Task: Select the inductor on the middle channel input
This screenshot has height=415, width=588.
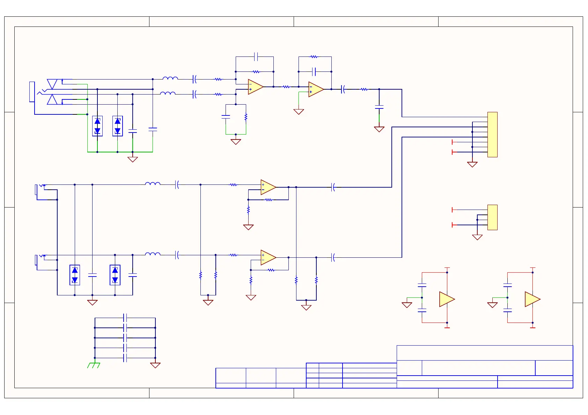Action: 153,183
